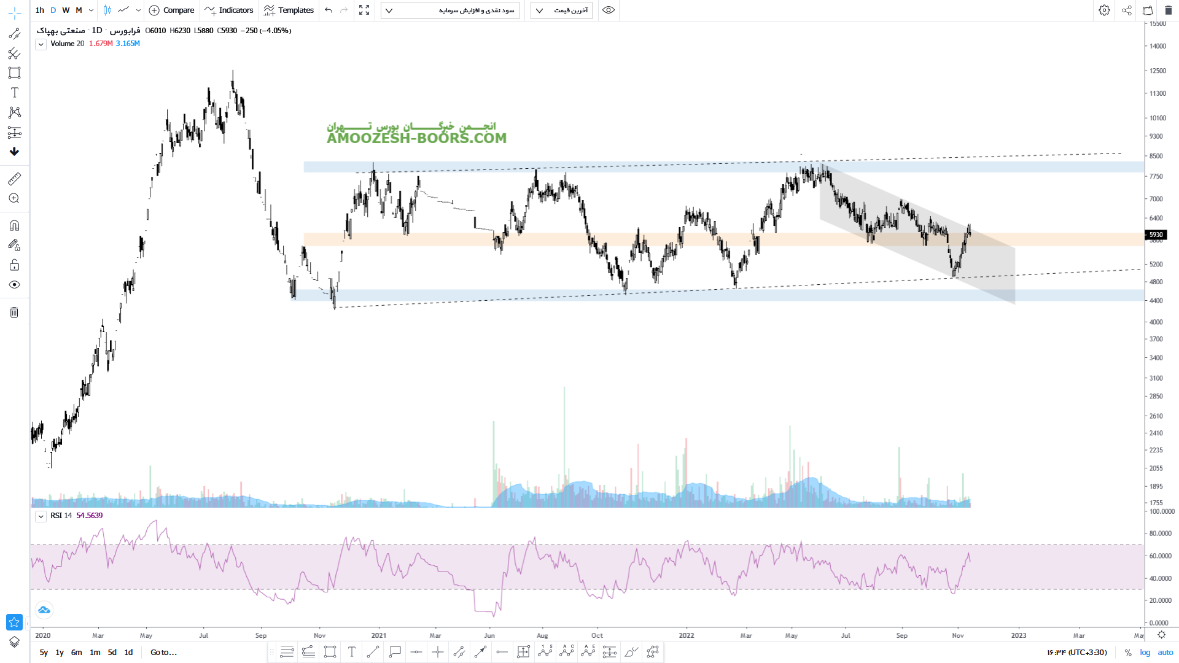Toggle auto scale on price axis
The width and height of the screenshot is (1179, 663).
coord(1165,653)
